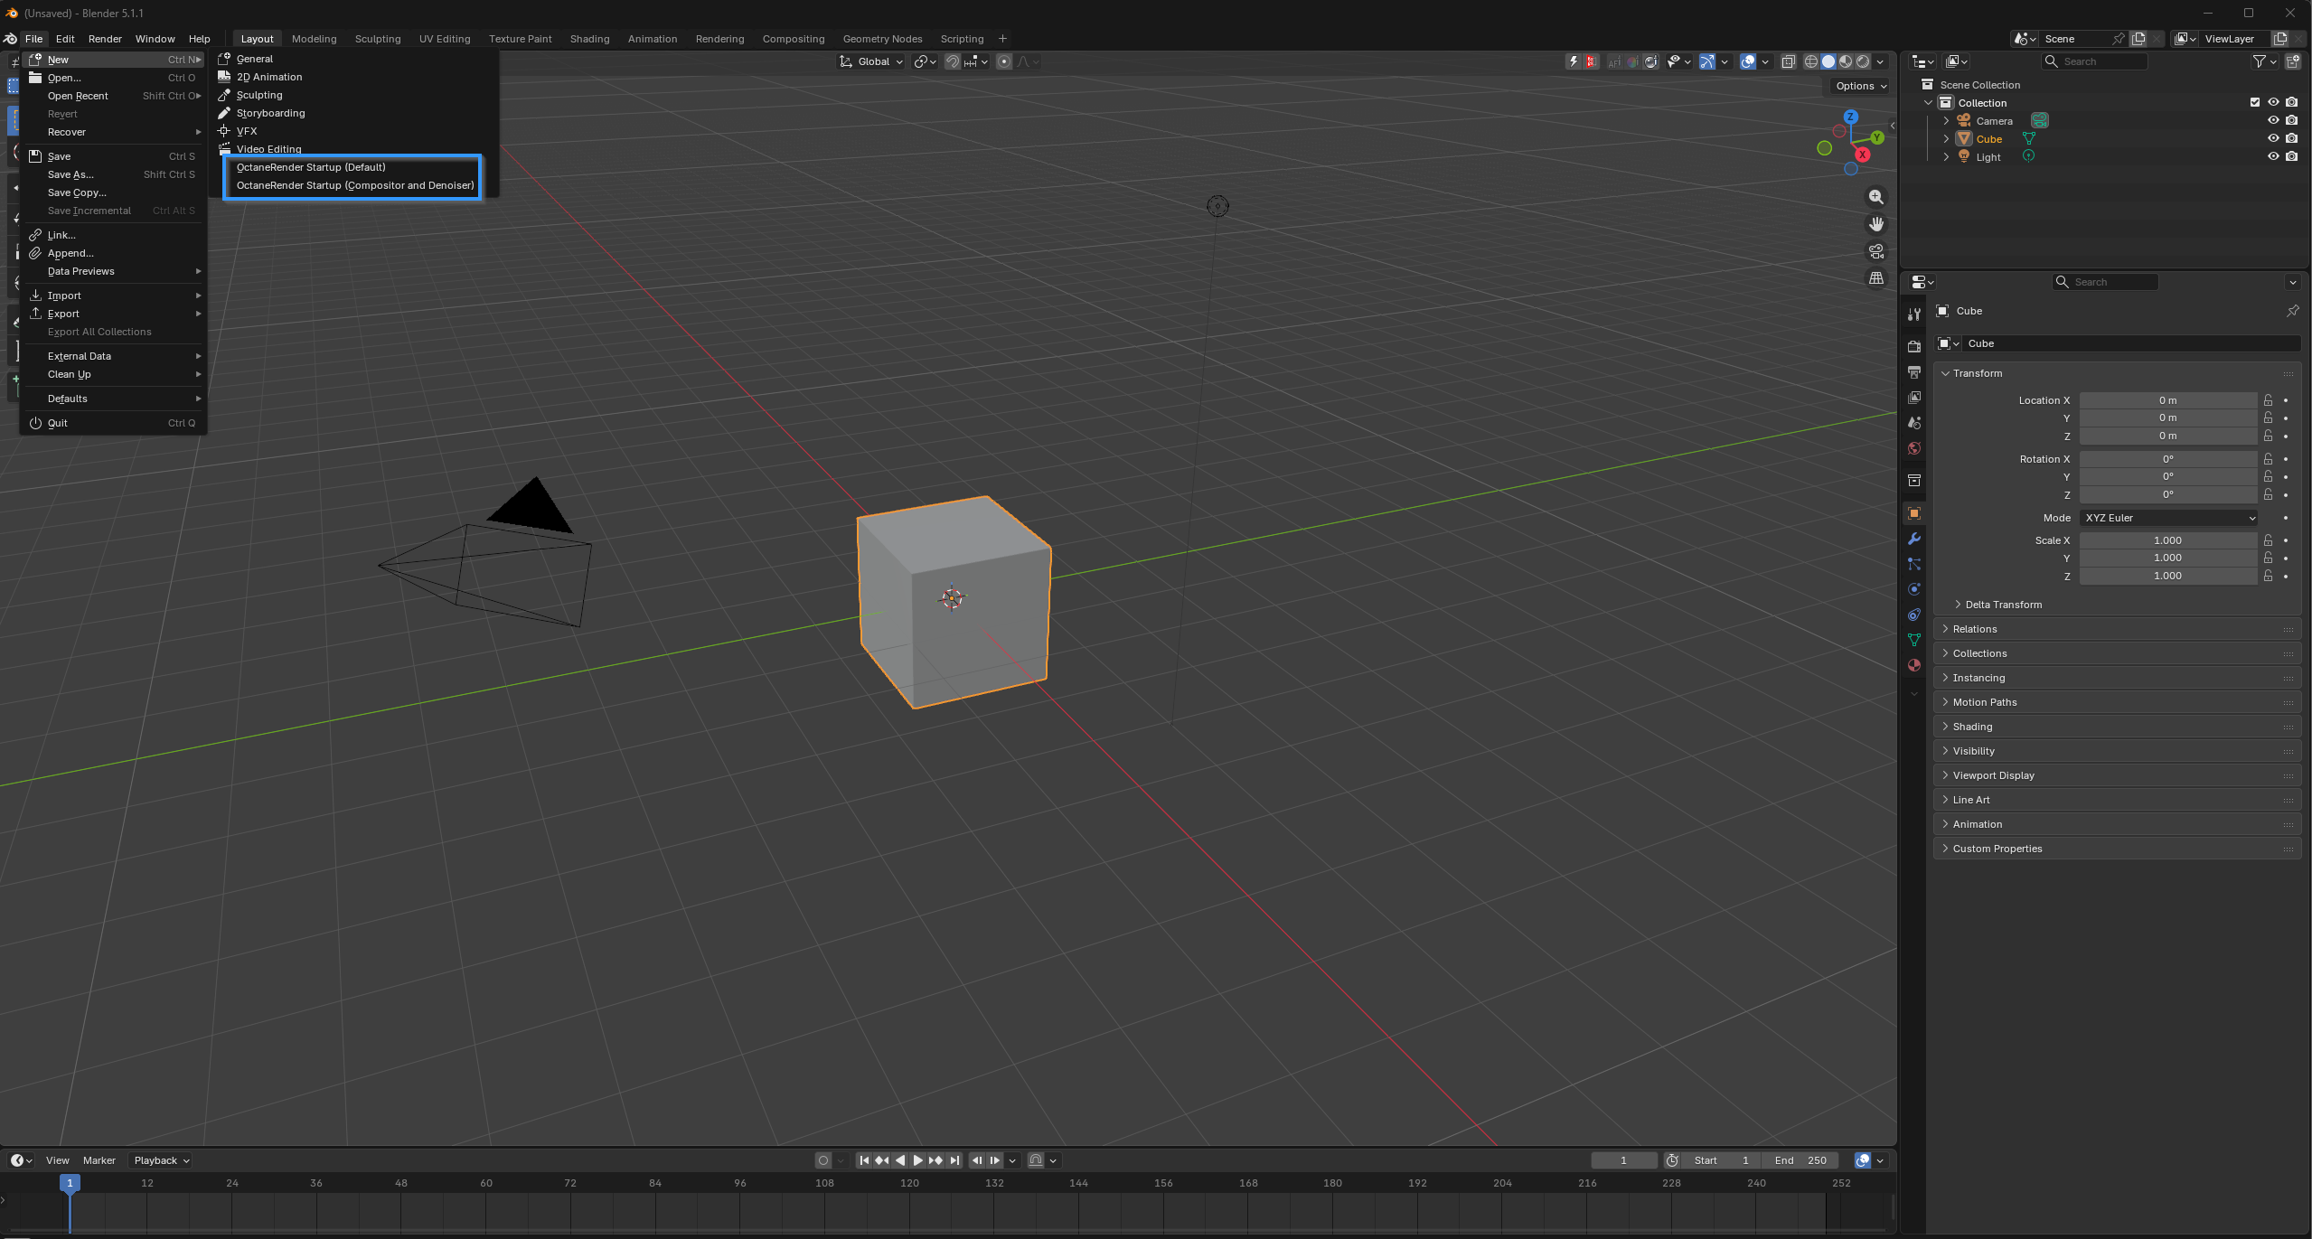Click the Play animation button
Screen dimensions: 2312x1239
click(918, 1160)
